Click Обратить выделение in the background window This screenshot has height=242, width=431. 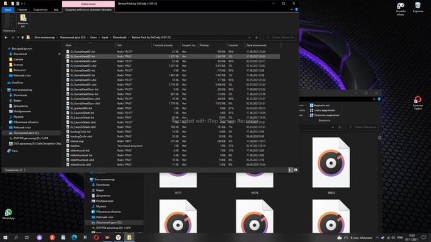(325, 115)
